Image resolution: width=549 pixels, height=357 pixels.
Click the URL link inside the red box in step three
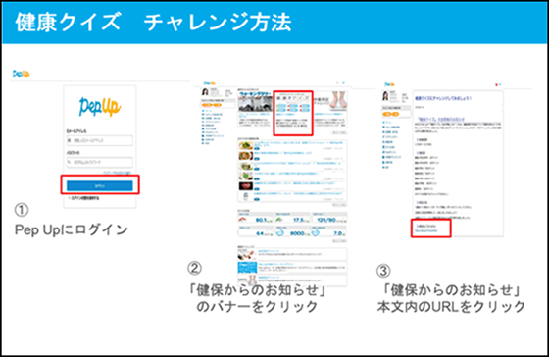click(x=426, y=230)
